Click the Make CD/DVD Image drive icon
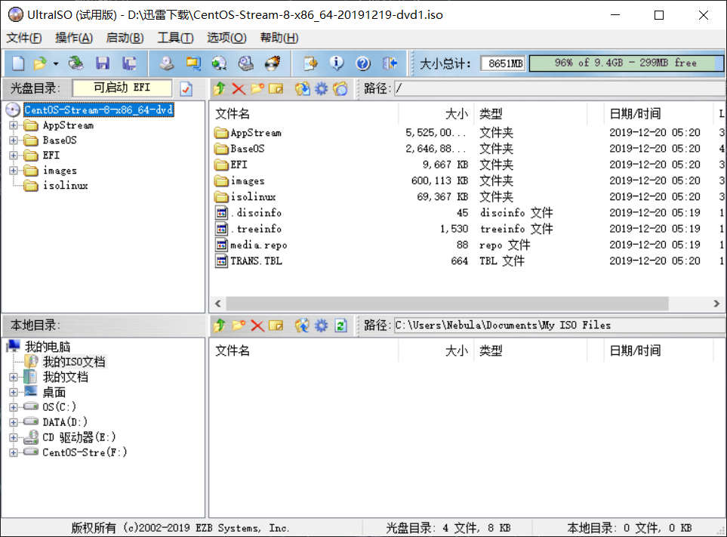 pyautogui.click(x=166, y=63)
